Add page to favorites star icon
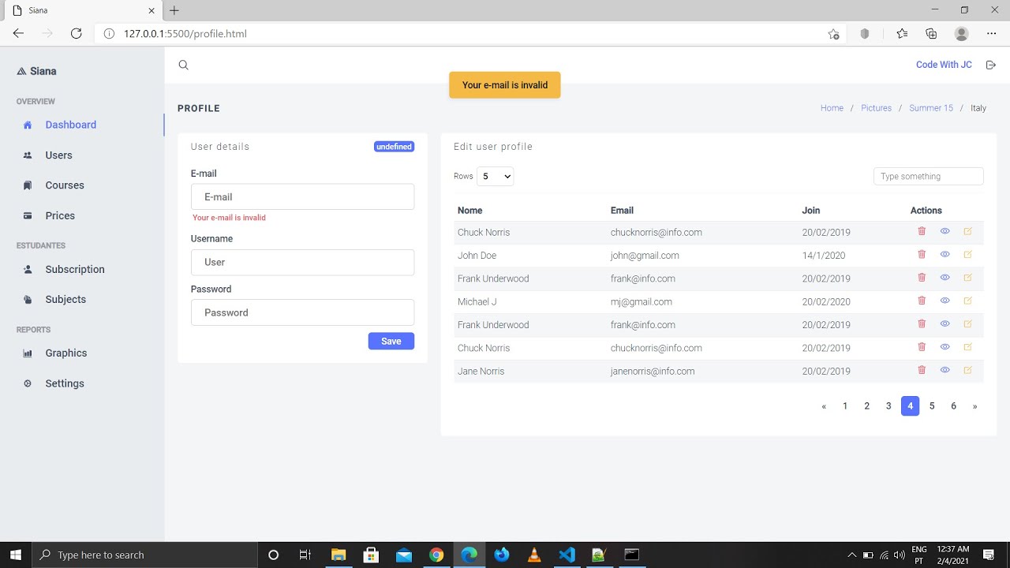The width and height of the screenshot is (1010, 568). tap(833, 34)
